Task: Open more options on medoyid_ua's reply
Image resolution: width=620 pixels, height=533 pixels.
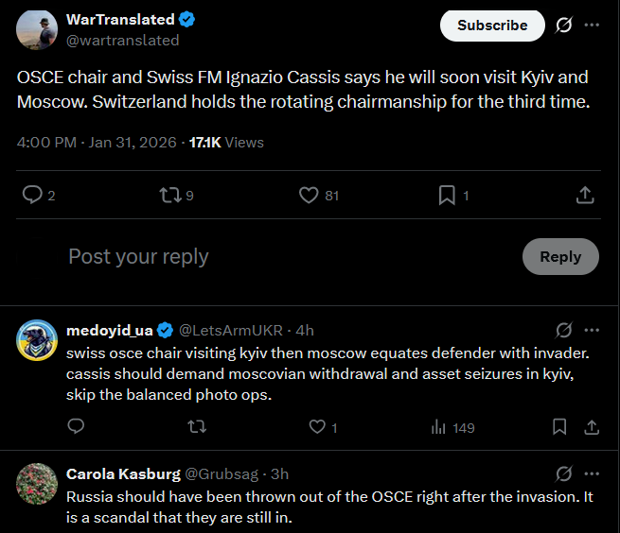Action: pyautogui.click(x=593, y=330)
